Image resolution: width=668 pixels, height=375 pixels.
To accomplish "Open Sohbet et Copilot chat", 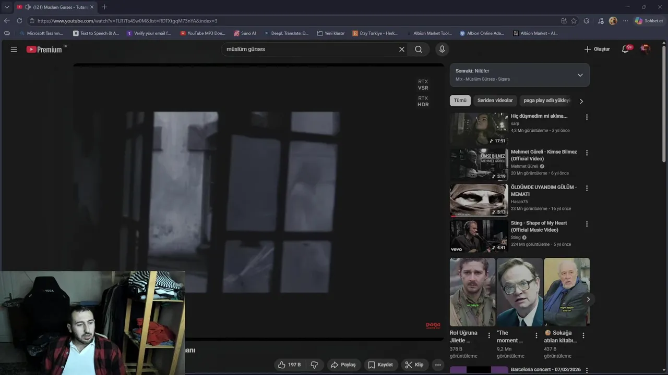I will [649, 21].
